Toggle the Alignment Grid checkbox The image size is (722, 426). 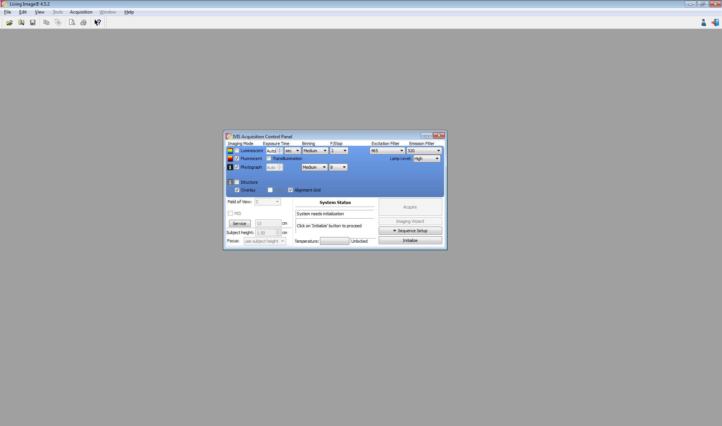pyautogui.click(x=291, y=190)
